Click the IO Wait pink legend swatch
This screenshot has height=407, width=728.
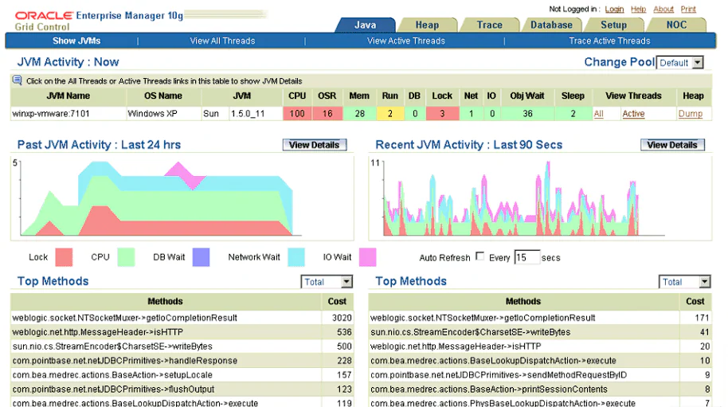click(x=367, y=257)
